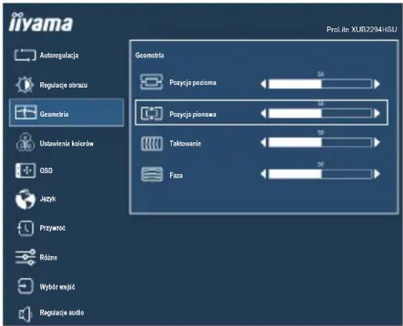Click the Pozycja pionowa slider bar

(320, 113)
